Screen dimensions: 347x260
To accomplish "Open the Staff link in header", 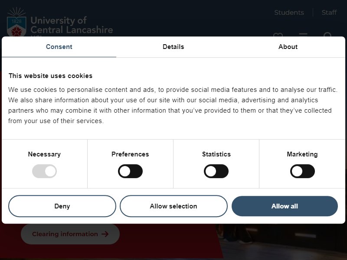I will (x=329, y=13).
